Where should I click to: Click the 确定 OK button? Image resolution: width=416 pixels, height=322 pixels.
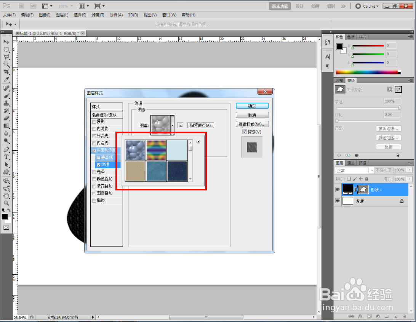tap(252, 106)
